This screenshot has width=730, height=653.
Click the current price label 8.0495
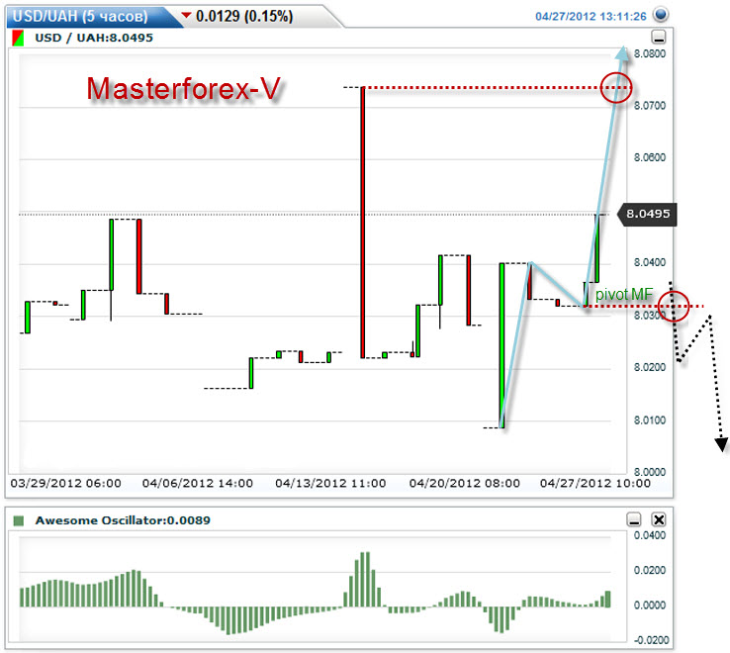647,214
